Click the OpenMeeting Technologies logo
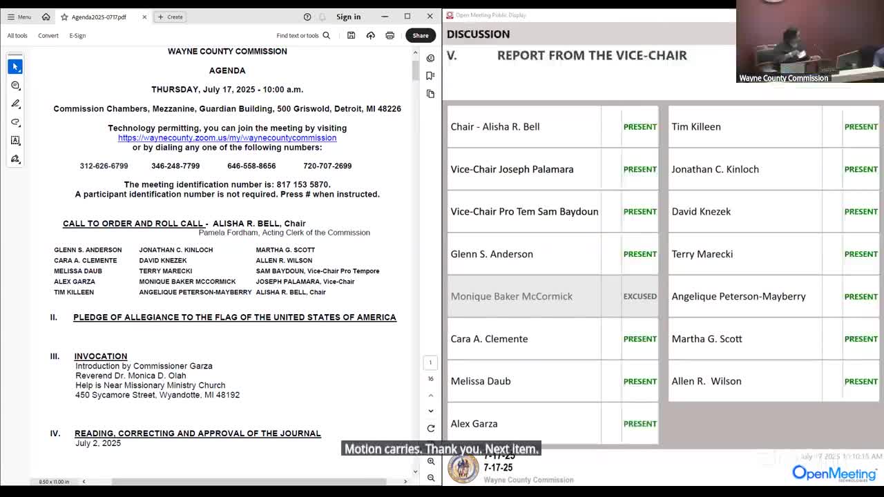This screenshot has height=497, width=884. tap(834, 474)
